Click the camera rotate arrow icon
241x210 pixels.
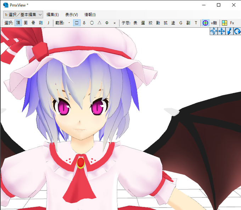point(237,31)
